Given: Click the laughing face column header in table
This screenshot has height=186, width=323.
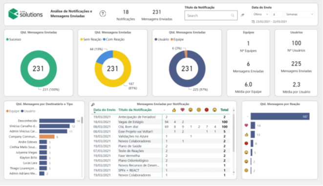Looking at the screenshot, I should tap(191, 110).
